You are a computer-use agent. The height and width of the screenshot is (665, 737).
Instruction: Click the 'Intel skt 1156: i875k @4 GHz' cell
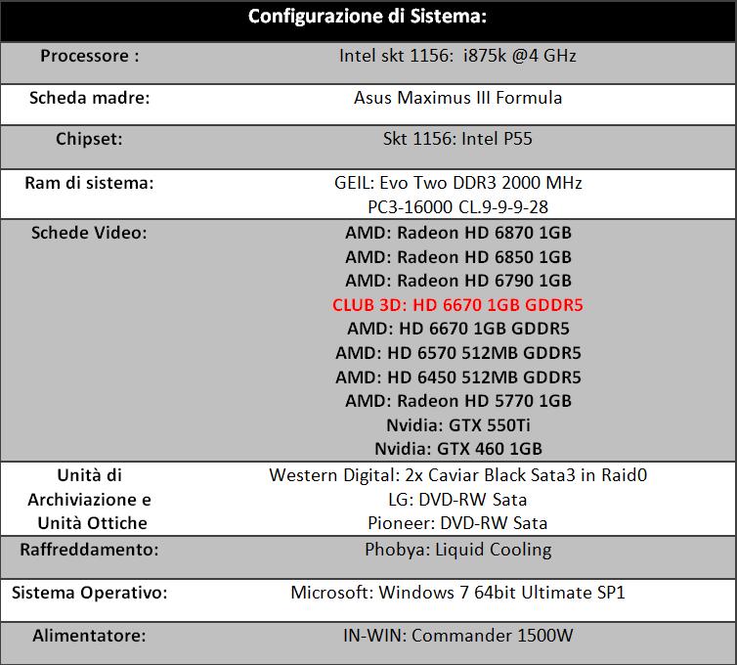point(457,56)
